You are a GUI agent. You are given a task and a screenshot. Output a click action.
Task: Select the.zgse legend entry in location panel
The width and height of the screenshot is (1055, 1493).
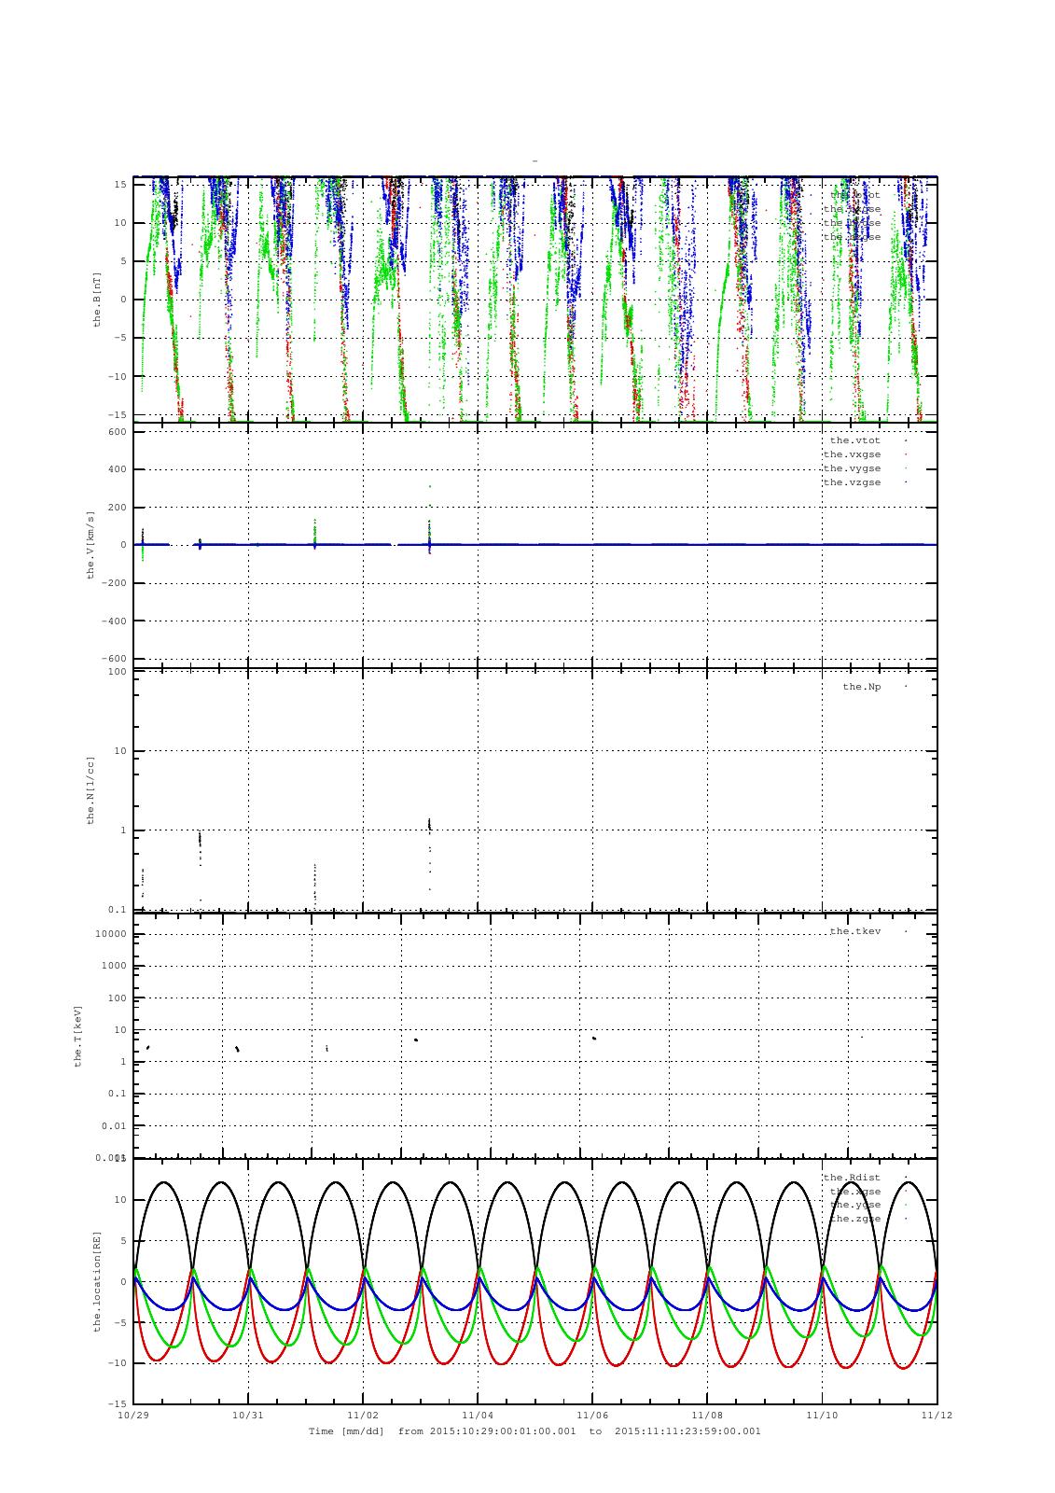pos(854,1219)
